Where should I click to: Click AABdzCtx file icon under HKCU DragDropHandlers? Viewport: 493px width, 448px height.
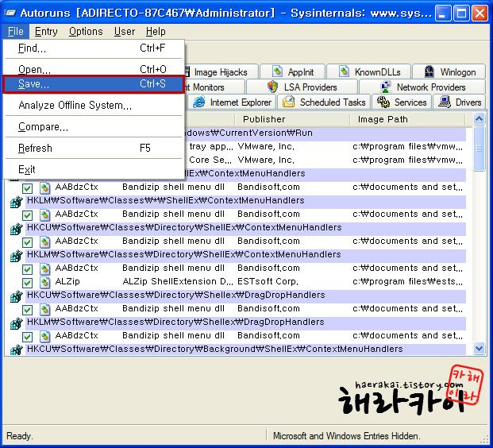coord(45,309)
